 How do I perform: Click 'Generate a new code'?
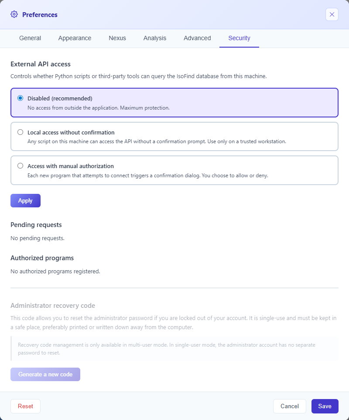pyautogui.click(x=45, y=374)
